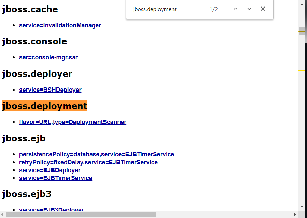Click the vertical scrollbar thumb
Image resolution: width=307 pixels, height=218 pixels.
coord(302,31)
